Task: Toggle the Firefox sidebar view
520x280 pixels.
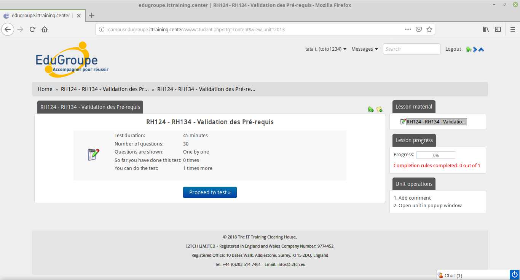Action: (x=498, y=29)
